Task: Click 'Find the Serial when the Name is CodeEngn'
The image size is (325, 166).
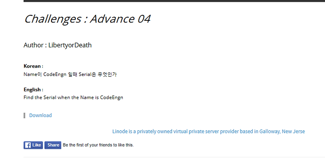Action: pyautogui.click(x=74, y=97)
